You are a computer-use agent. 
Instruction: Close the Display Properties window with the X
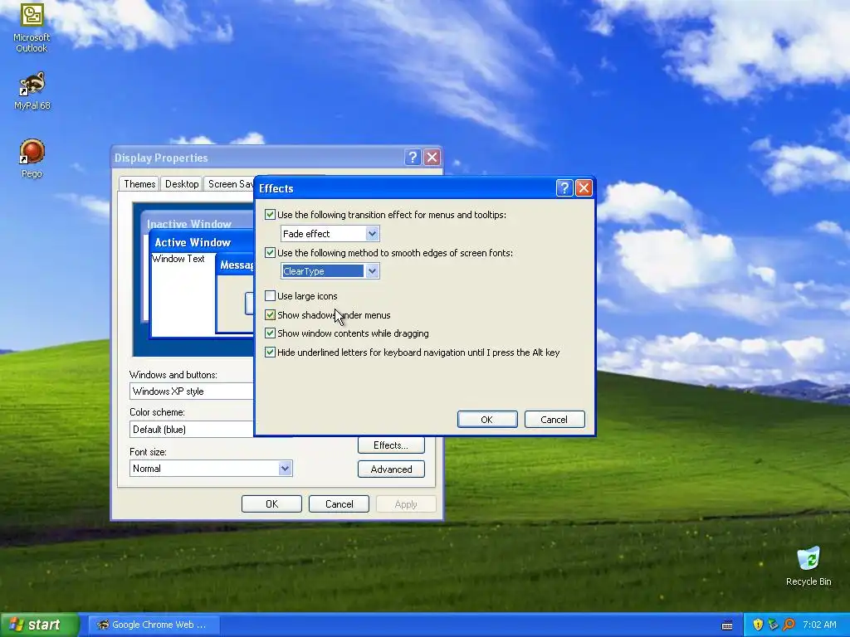[x=432, y=157]
